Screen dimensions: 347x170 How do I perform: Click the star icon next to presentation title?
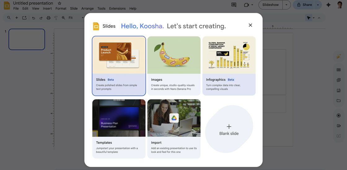click(59, 3)
